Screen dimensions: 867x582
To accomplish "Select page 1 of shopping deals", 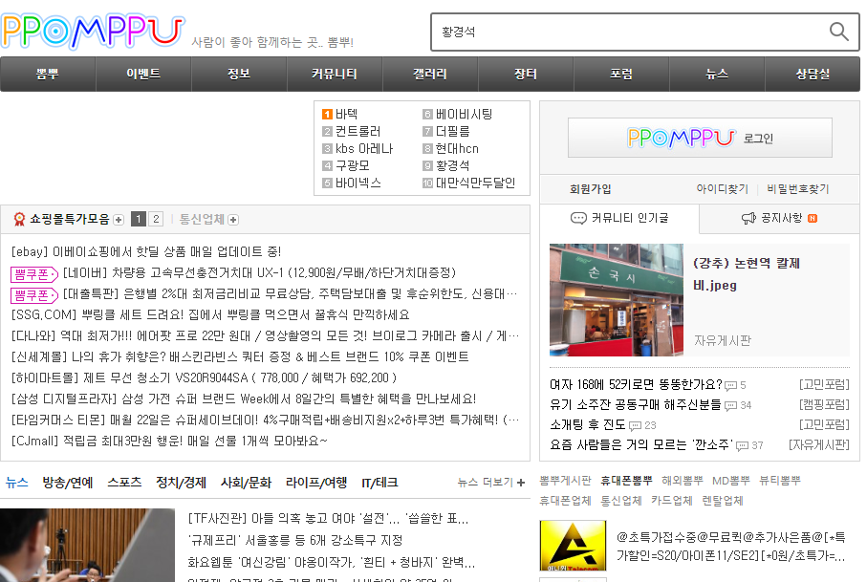I will tap(139, 220).
